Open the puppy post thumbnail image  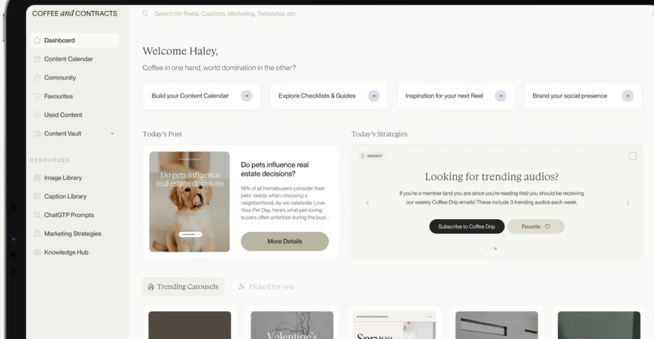tap(190, 202)
